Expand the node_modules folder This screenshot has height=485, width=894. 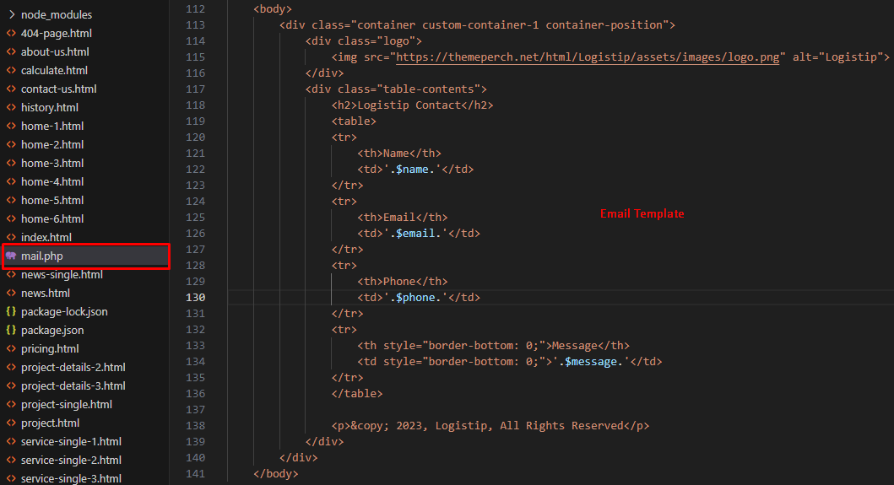pos(56,14)
